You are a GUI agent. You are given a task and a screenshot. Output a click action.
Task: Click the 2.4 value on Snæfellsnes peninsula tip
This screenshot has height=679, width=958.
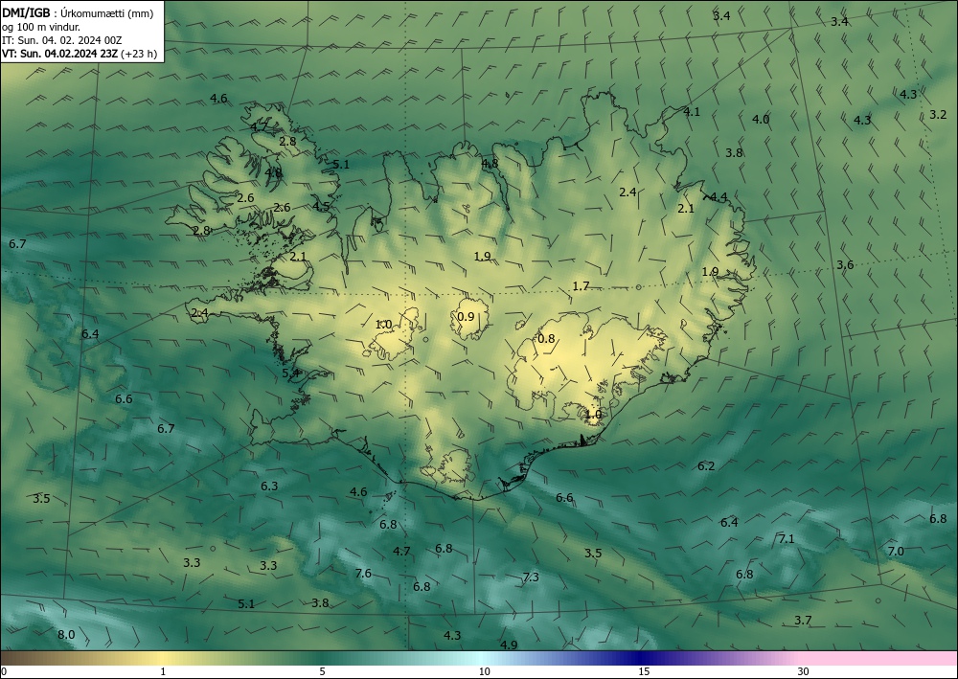click(x=200, y=312)
